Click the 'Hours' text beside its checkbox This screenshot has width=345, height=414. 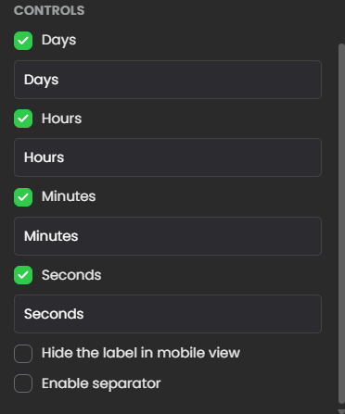(62, 119)
